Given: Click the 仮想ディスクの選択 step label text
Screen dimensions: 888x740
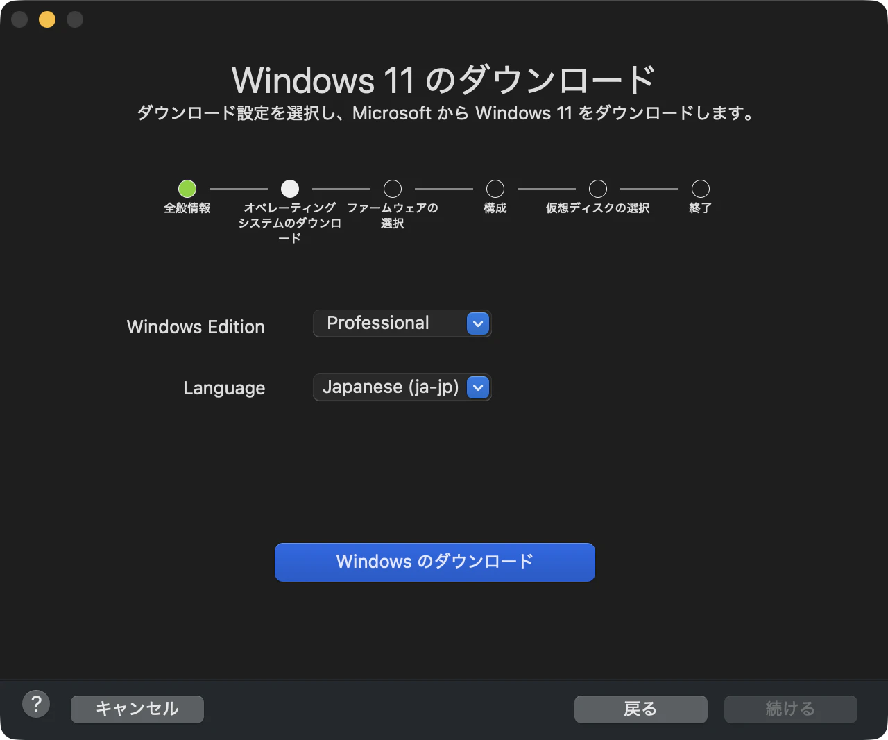Looking at the screenshot, I should [598, 208].
